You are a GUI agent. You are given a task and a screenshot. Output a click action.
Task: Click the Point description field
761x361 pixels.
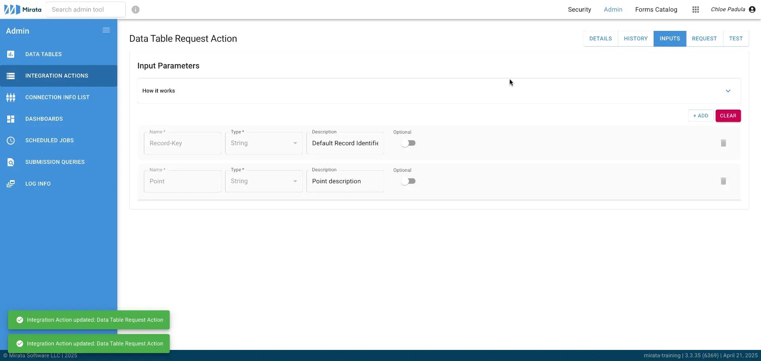[345, 181]
